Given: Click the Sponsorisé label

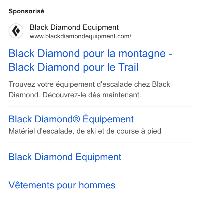Looking at the screenshot, I should pyautogui.click(x=26, y=11).
